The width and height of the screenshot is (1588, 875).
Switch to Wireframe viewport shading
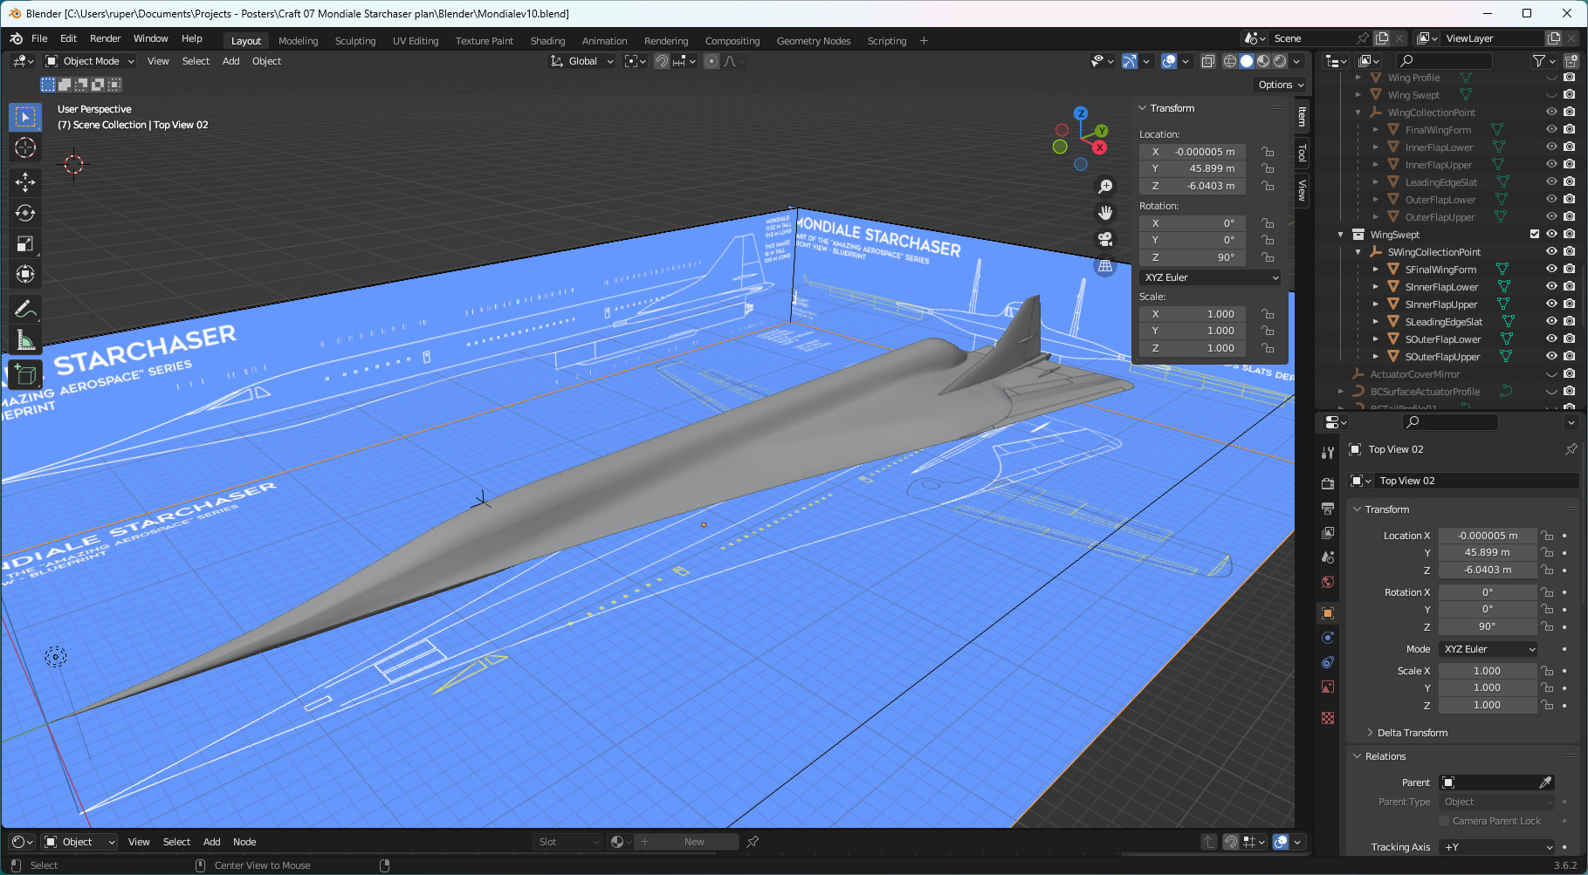[1230, 61]
